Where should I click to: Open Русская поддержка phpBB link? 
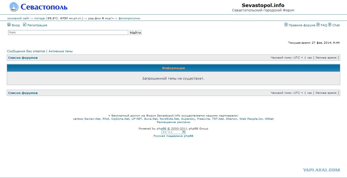(x=173, y=136)
